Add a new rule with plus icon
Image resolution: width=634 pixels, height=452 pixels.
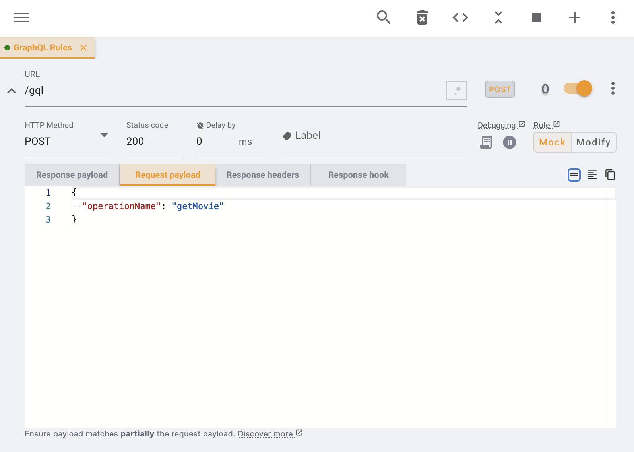tap(574, 17)
